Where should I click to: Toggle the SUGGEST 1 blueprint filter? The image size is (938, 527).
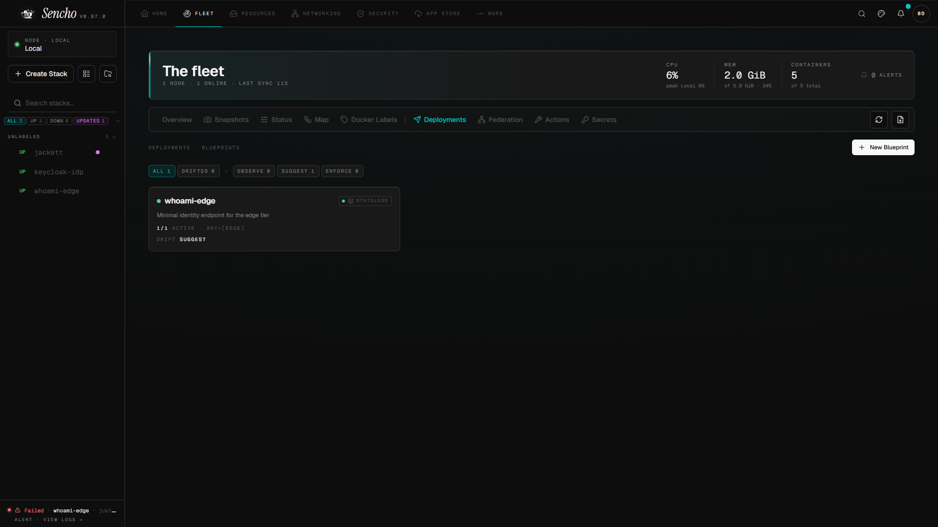[298, 171]
